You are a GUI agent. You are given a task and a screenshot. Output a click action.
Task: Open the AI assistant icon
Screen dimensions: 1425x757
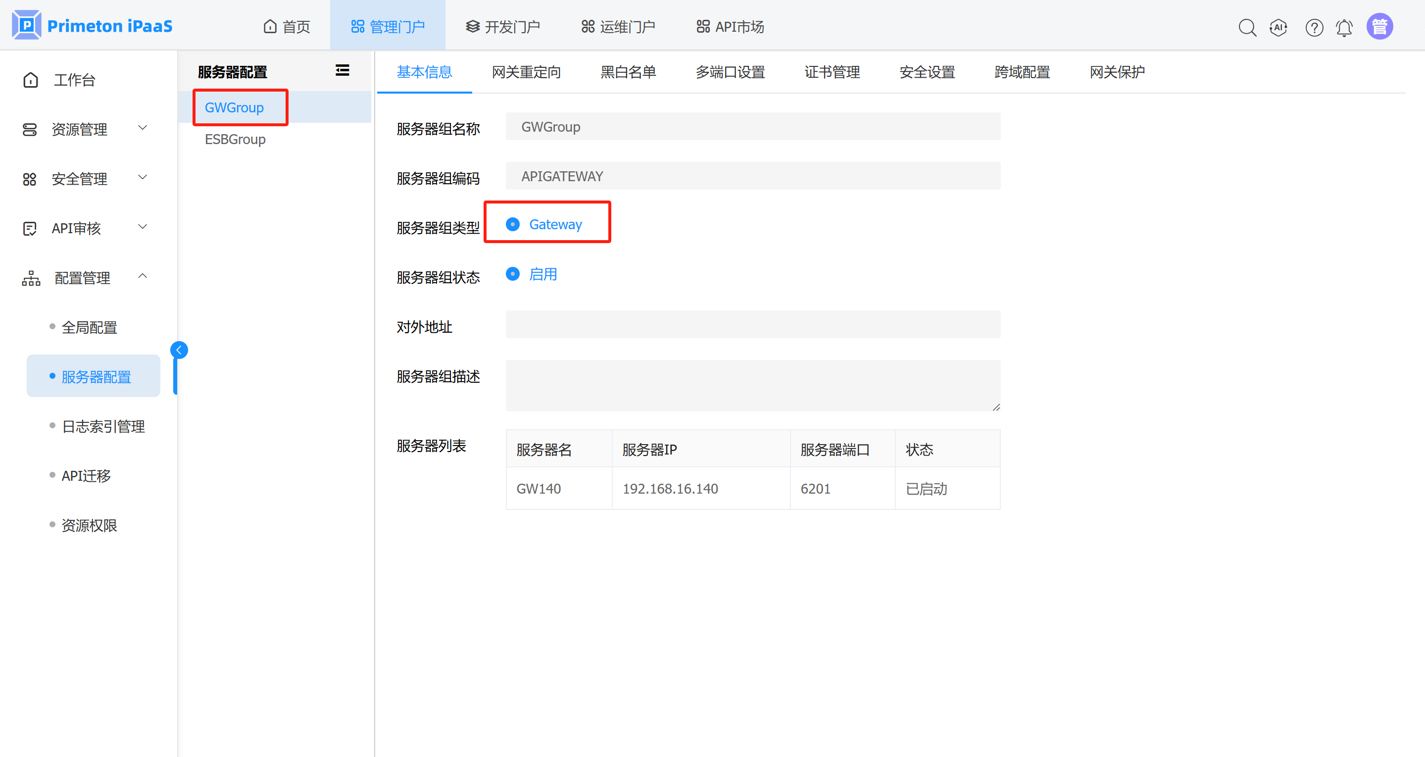[x=1278, y=27]
